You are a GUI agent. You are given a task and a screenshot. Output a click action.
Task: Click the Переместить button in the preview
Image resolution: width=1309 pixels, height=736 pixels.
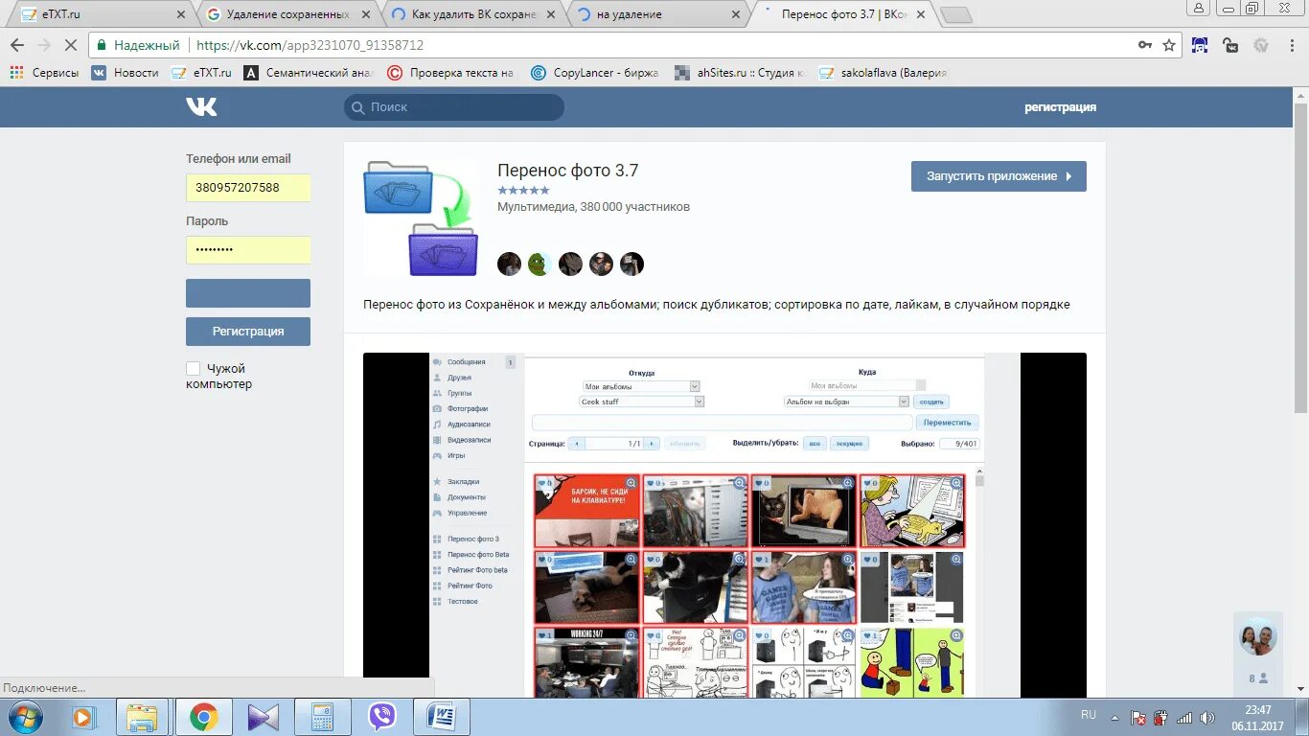pos(948,423)
